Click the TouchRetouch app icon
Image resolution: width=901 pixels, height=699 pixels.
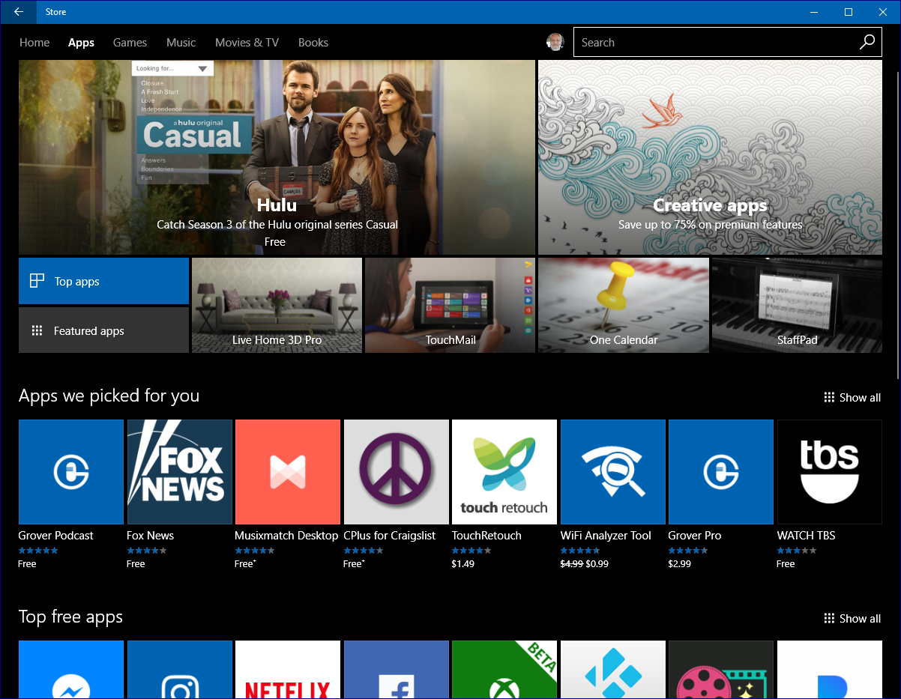click(504, 471)
